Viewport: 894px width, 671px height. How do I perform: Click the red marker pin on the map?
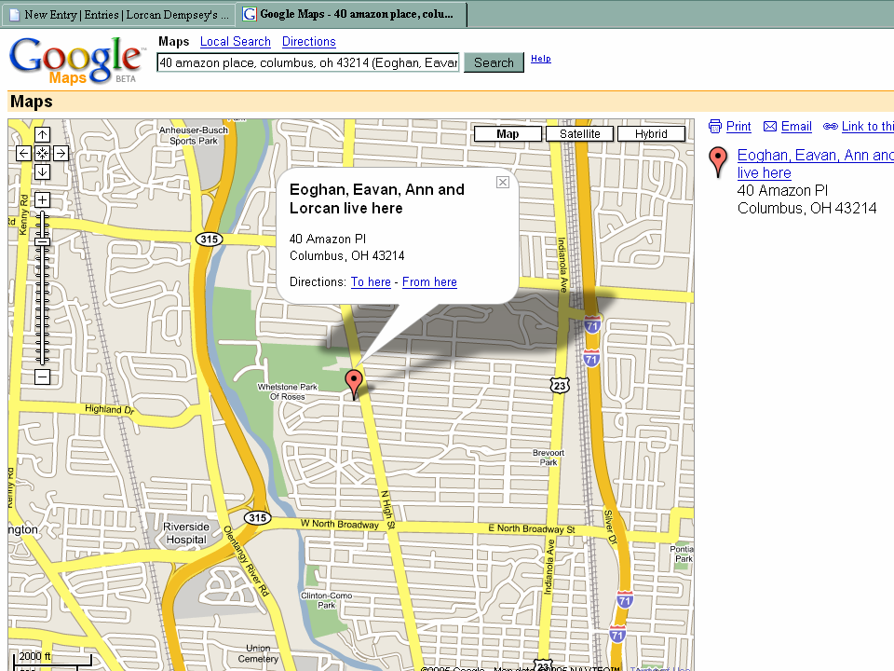[354, 384]
